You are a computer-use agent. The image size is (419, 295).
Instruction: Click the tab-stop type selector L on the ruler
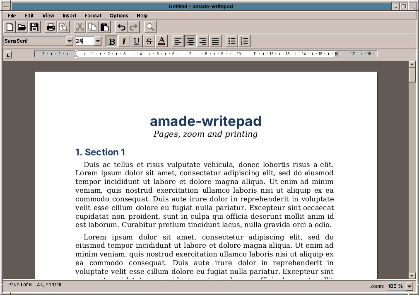8,56
